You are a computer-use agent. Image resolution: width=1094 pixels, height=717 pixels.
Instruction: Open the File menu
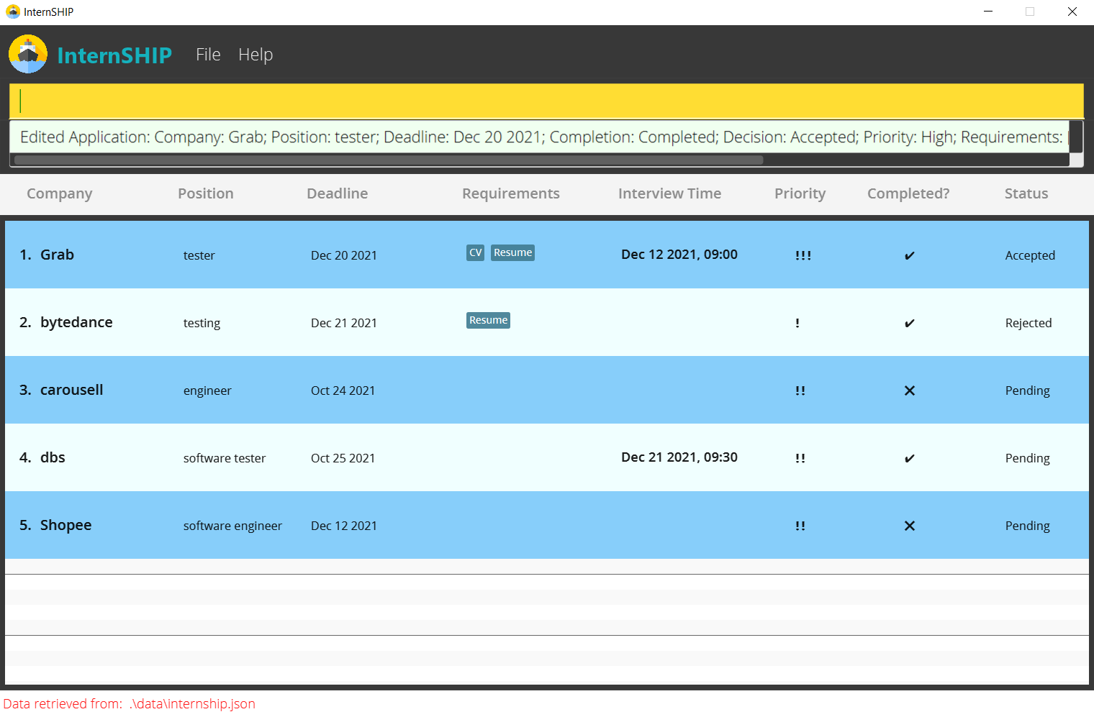(x=208, y=55)
